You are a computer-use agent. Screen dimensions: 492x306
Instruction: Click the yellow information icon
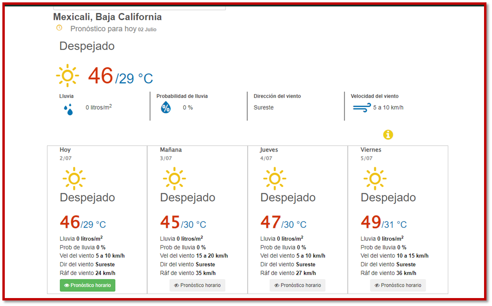tap(388, 135)
